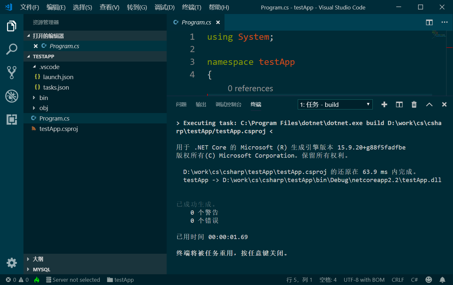Switch to the 调试控制台 panel tab
The height and width of the screenshot is (285, 453).
click(x=228, y=105)
